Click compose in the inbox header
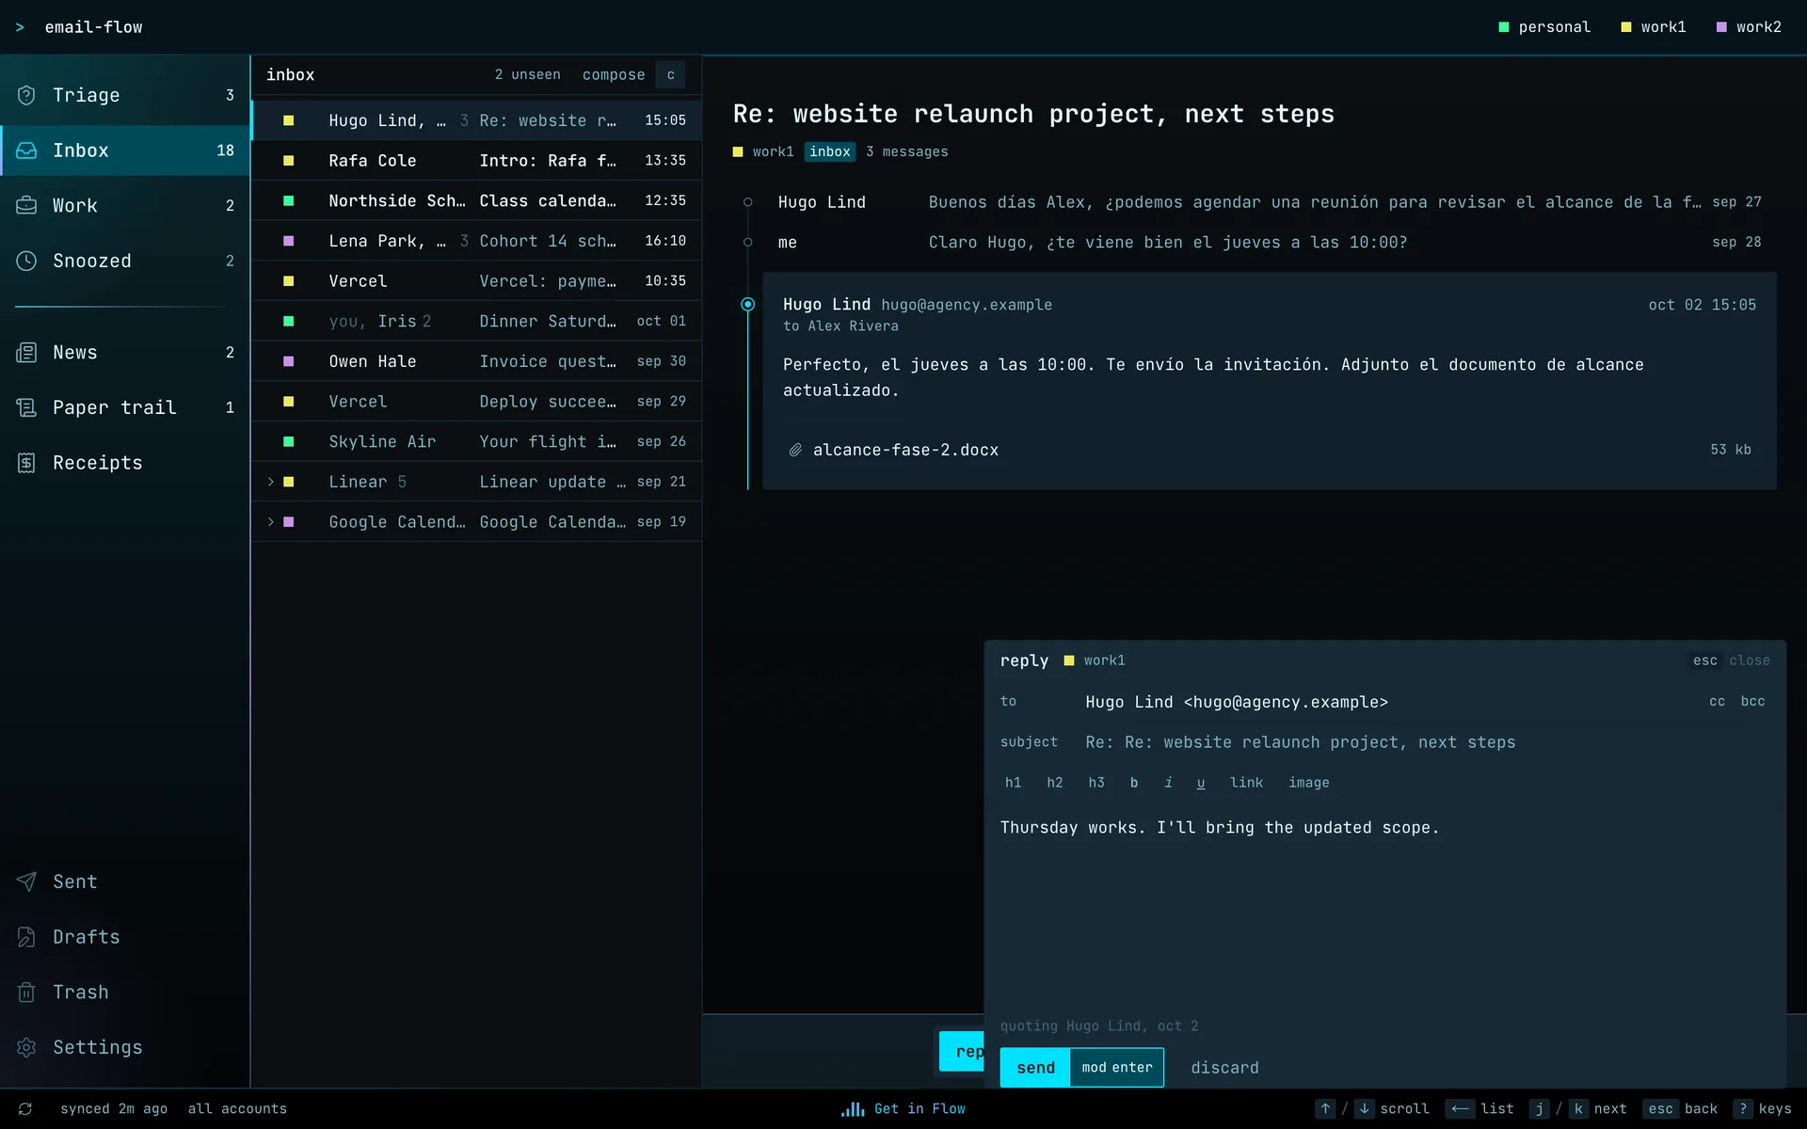The height and width of the screenshot is (1129, 1807). point(614,75)
